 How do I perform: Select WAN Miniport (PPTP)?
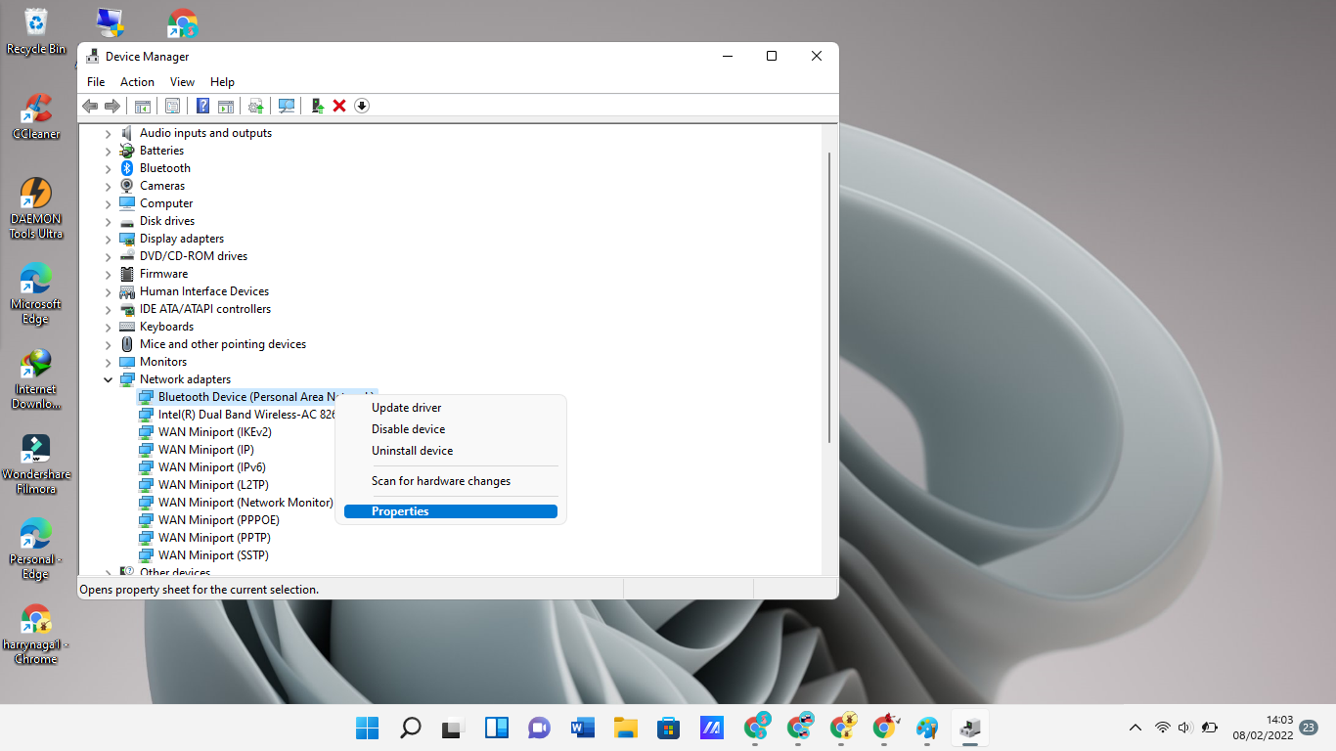(x=214, y=538)
